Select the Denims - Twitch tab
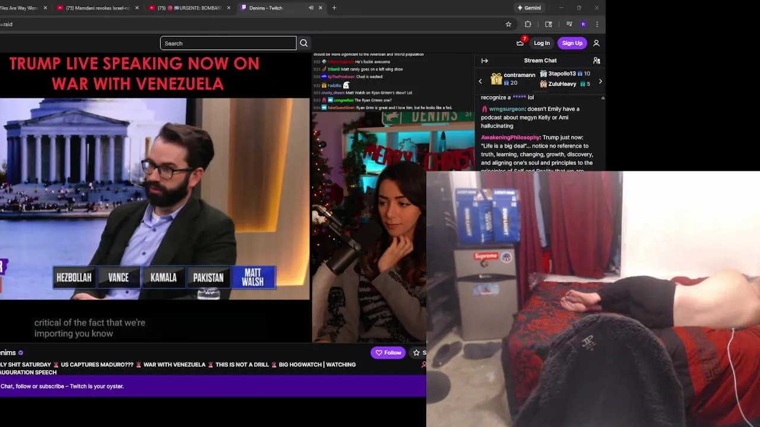The height and width of the screenshot is (427, 760). coord(265,8)
